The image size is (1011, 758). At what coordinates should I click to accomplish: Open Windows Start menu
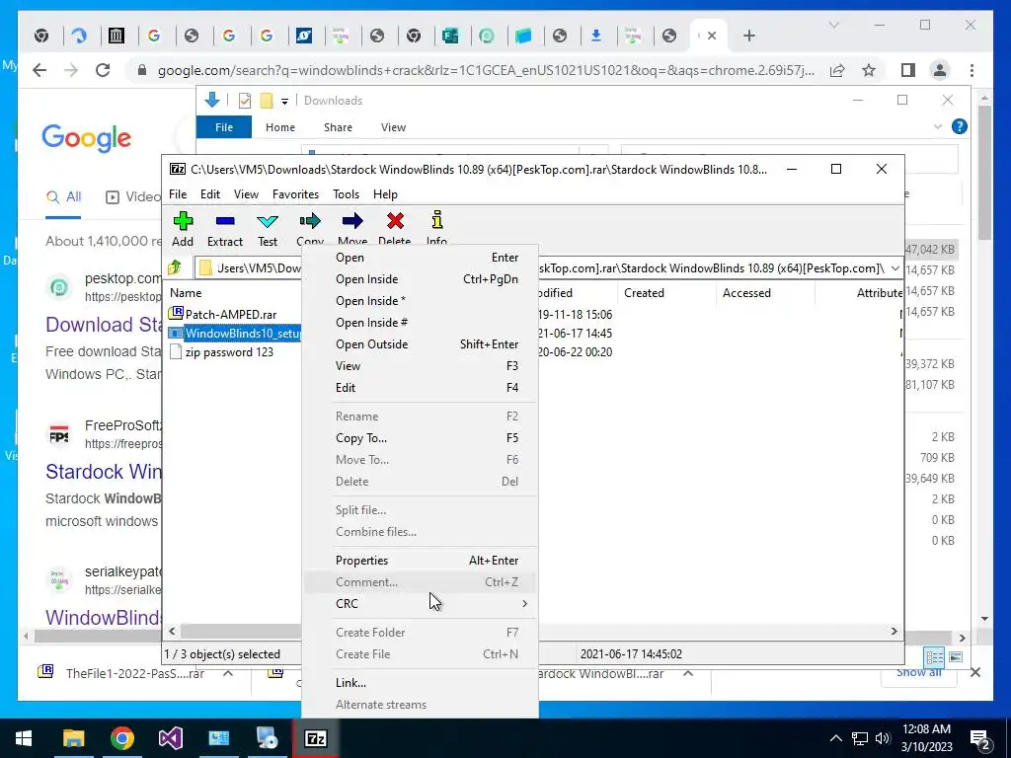point(24,738)
